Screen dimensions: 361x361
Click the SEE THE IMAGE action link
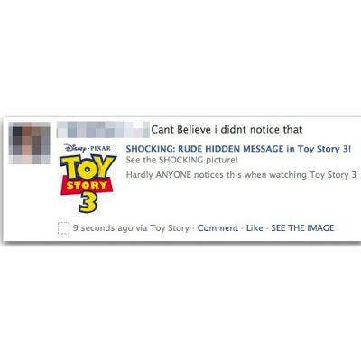[x=302, y=228]
